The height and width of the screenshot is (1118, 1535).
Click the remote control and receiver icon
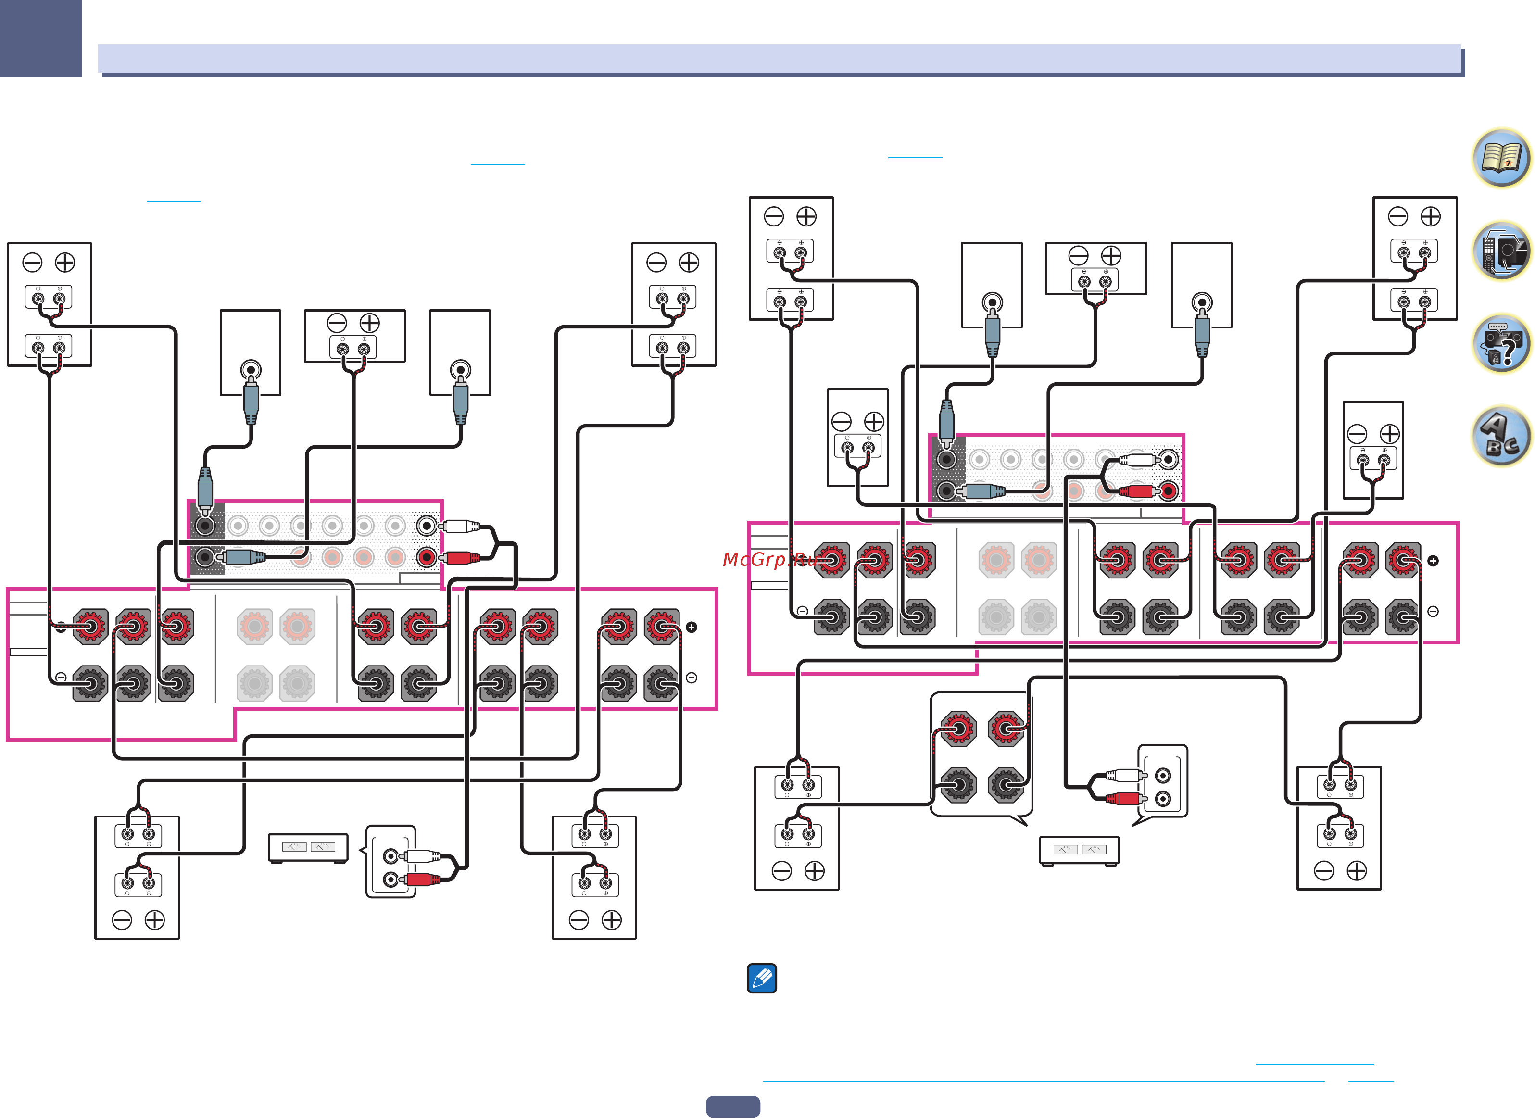1501,251
